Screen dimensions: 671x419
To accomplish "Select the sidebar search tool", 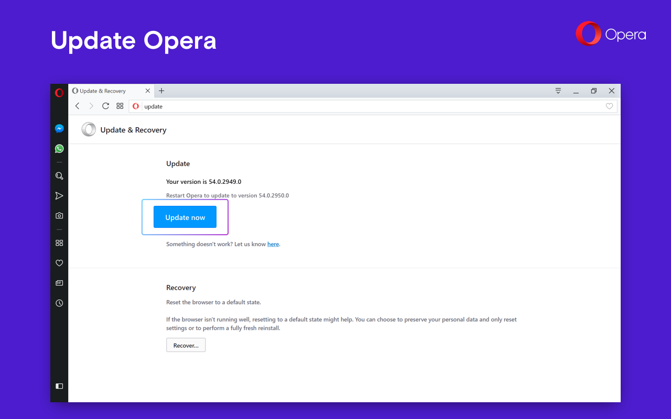I will [x=59, y=175].
